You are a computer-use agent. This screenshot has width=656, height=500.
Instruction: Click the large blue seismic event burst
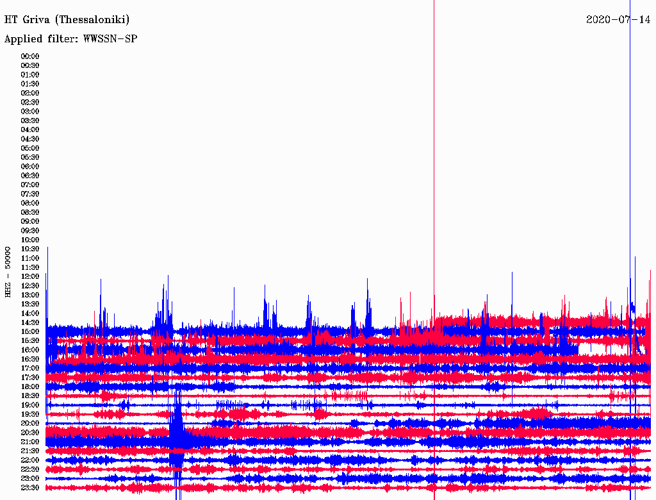pos(177,436)
